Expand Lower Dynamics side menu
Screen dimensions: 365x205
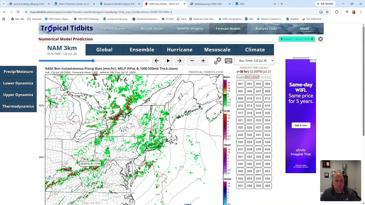[18, 83]
